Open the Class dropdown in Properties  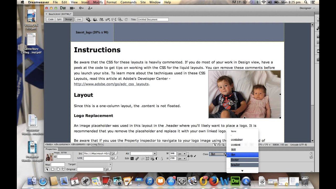click(x=218, y=154)
